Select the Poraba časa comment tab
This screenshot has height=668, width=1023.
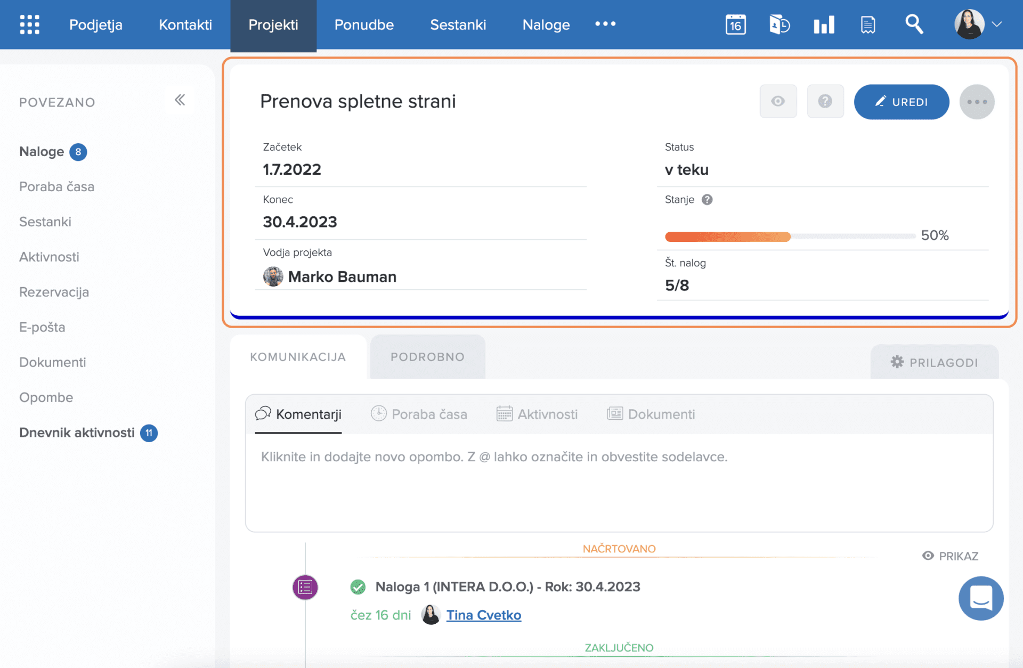coord(419,414)
